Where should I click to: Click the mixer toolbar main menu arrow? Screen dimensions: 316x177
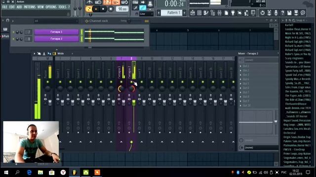click(34, 54)
